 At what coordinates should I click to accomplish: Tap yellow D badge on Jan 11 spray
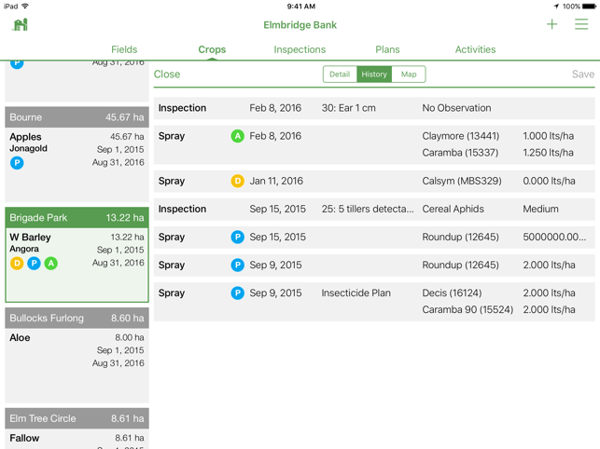237,182
